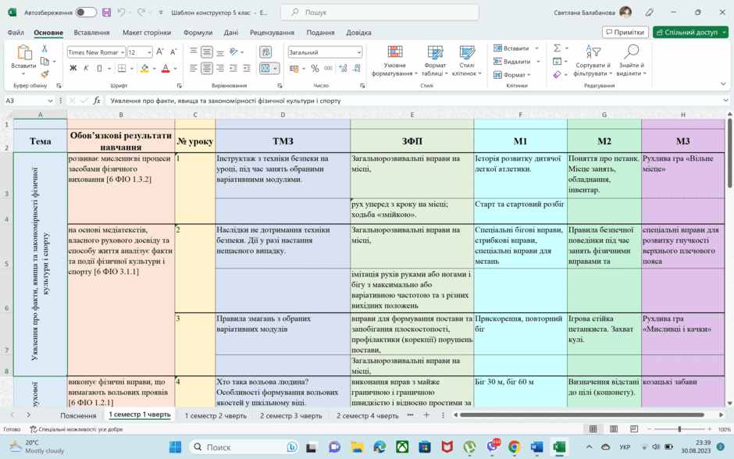The width and height of the screenshot is (734, 459).
Task: Click Примітки comments button
Action: pos(625,32)
